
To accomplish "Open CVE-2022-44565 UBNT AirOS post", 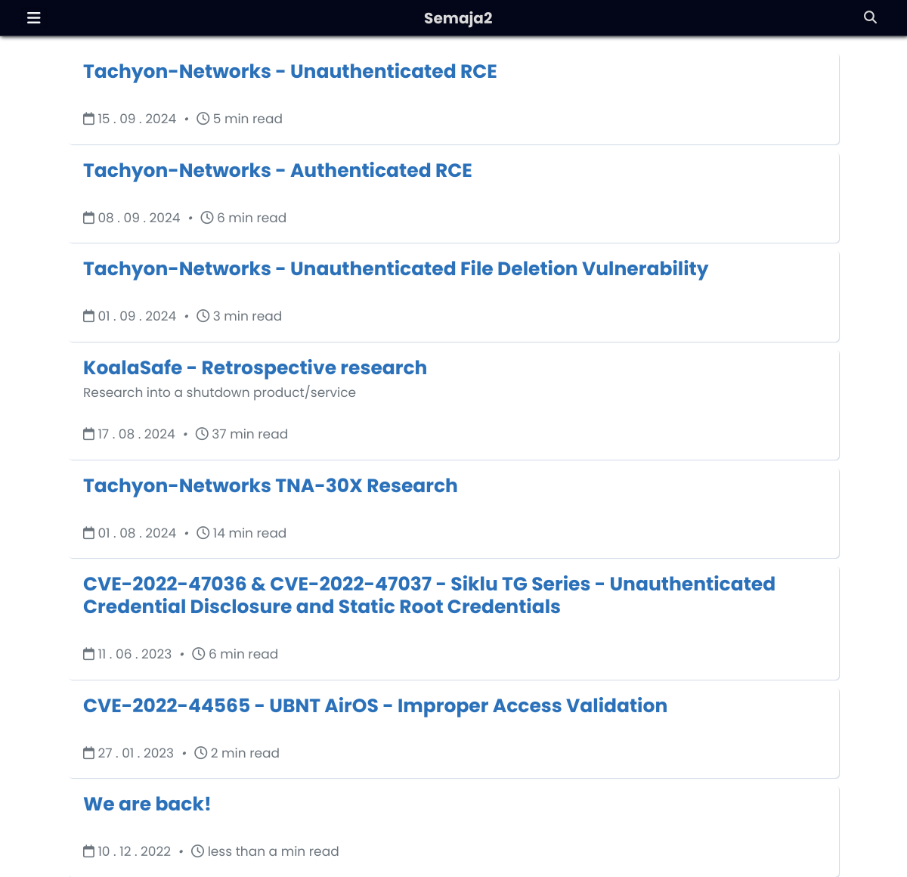I will 375,705.
